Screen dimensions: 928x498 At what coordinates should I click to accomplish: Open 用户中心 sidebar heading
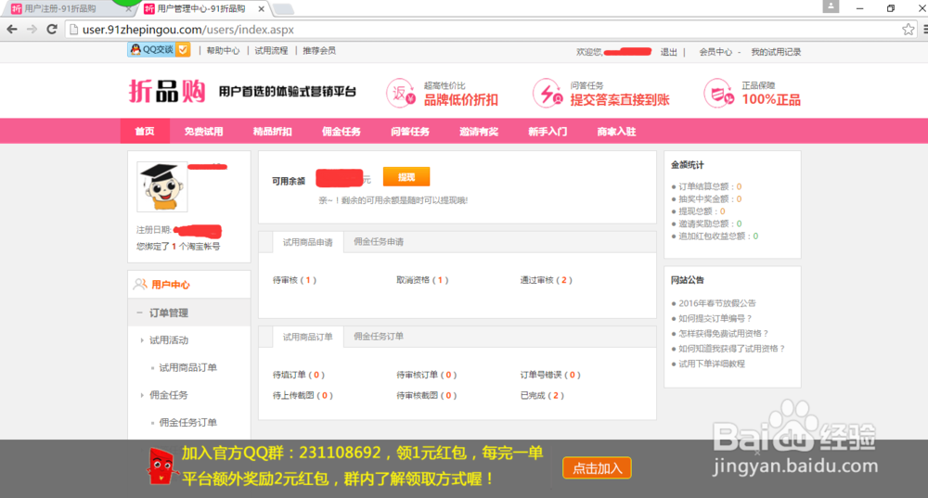pyautogui.click(x=171, y=285)
